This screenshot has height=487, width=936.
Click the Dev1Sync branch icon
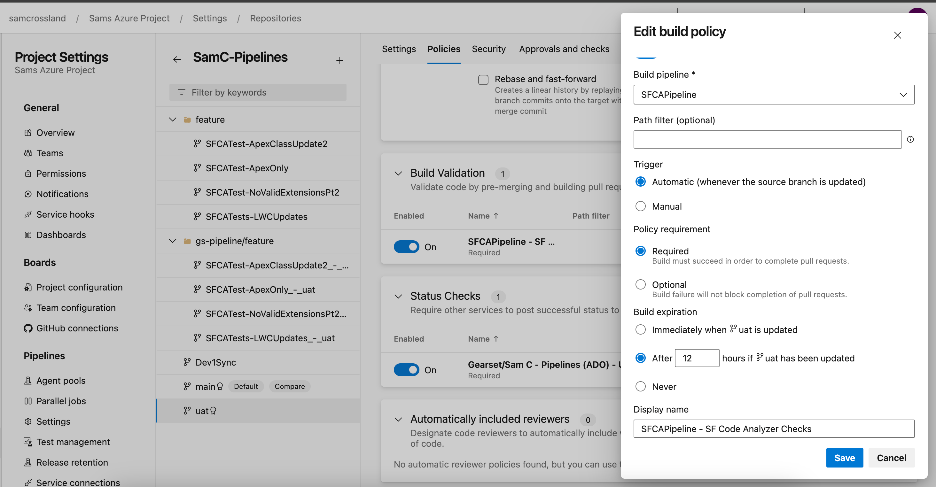(x=186, y=362)
